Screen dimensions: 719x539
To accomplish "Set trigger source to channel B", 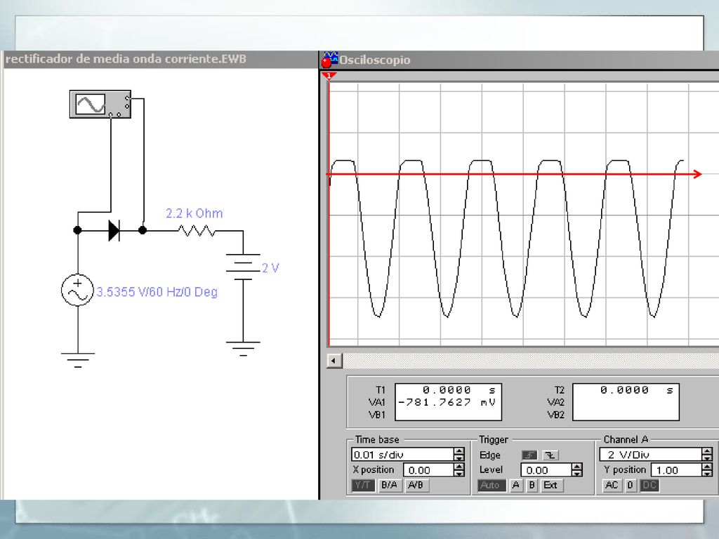I will pyautogui.click(x=532, y=486).
